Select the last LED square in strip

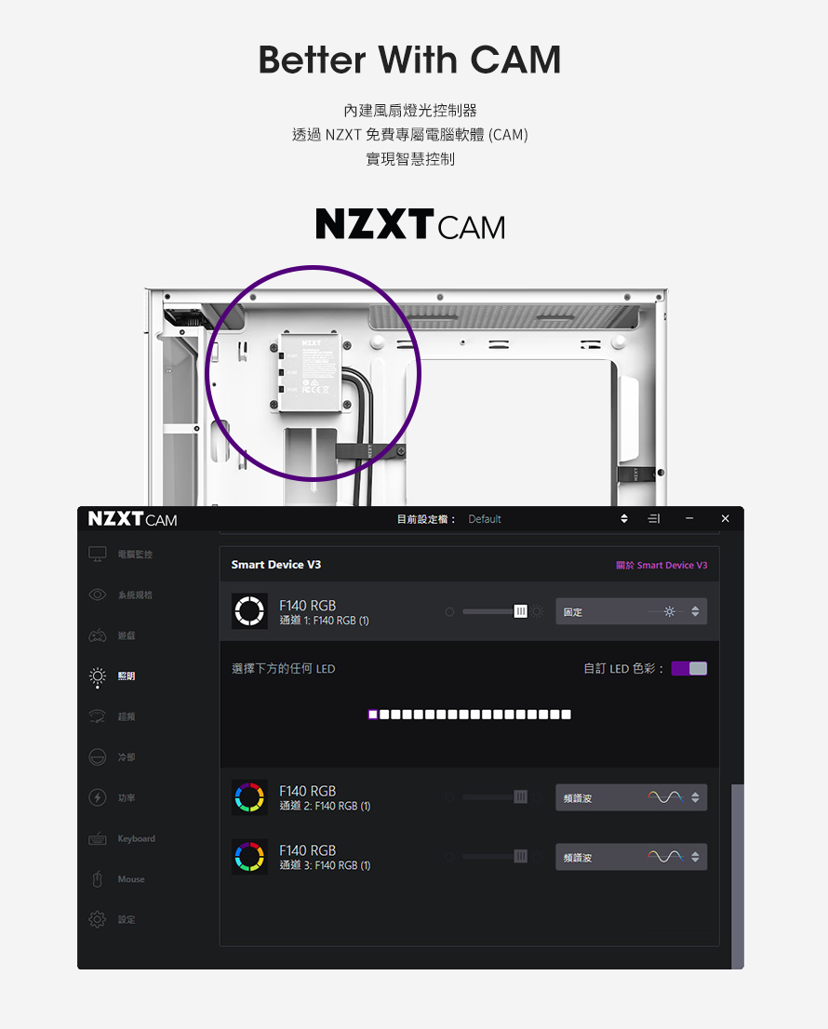coord(567,714)
